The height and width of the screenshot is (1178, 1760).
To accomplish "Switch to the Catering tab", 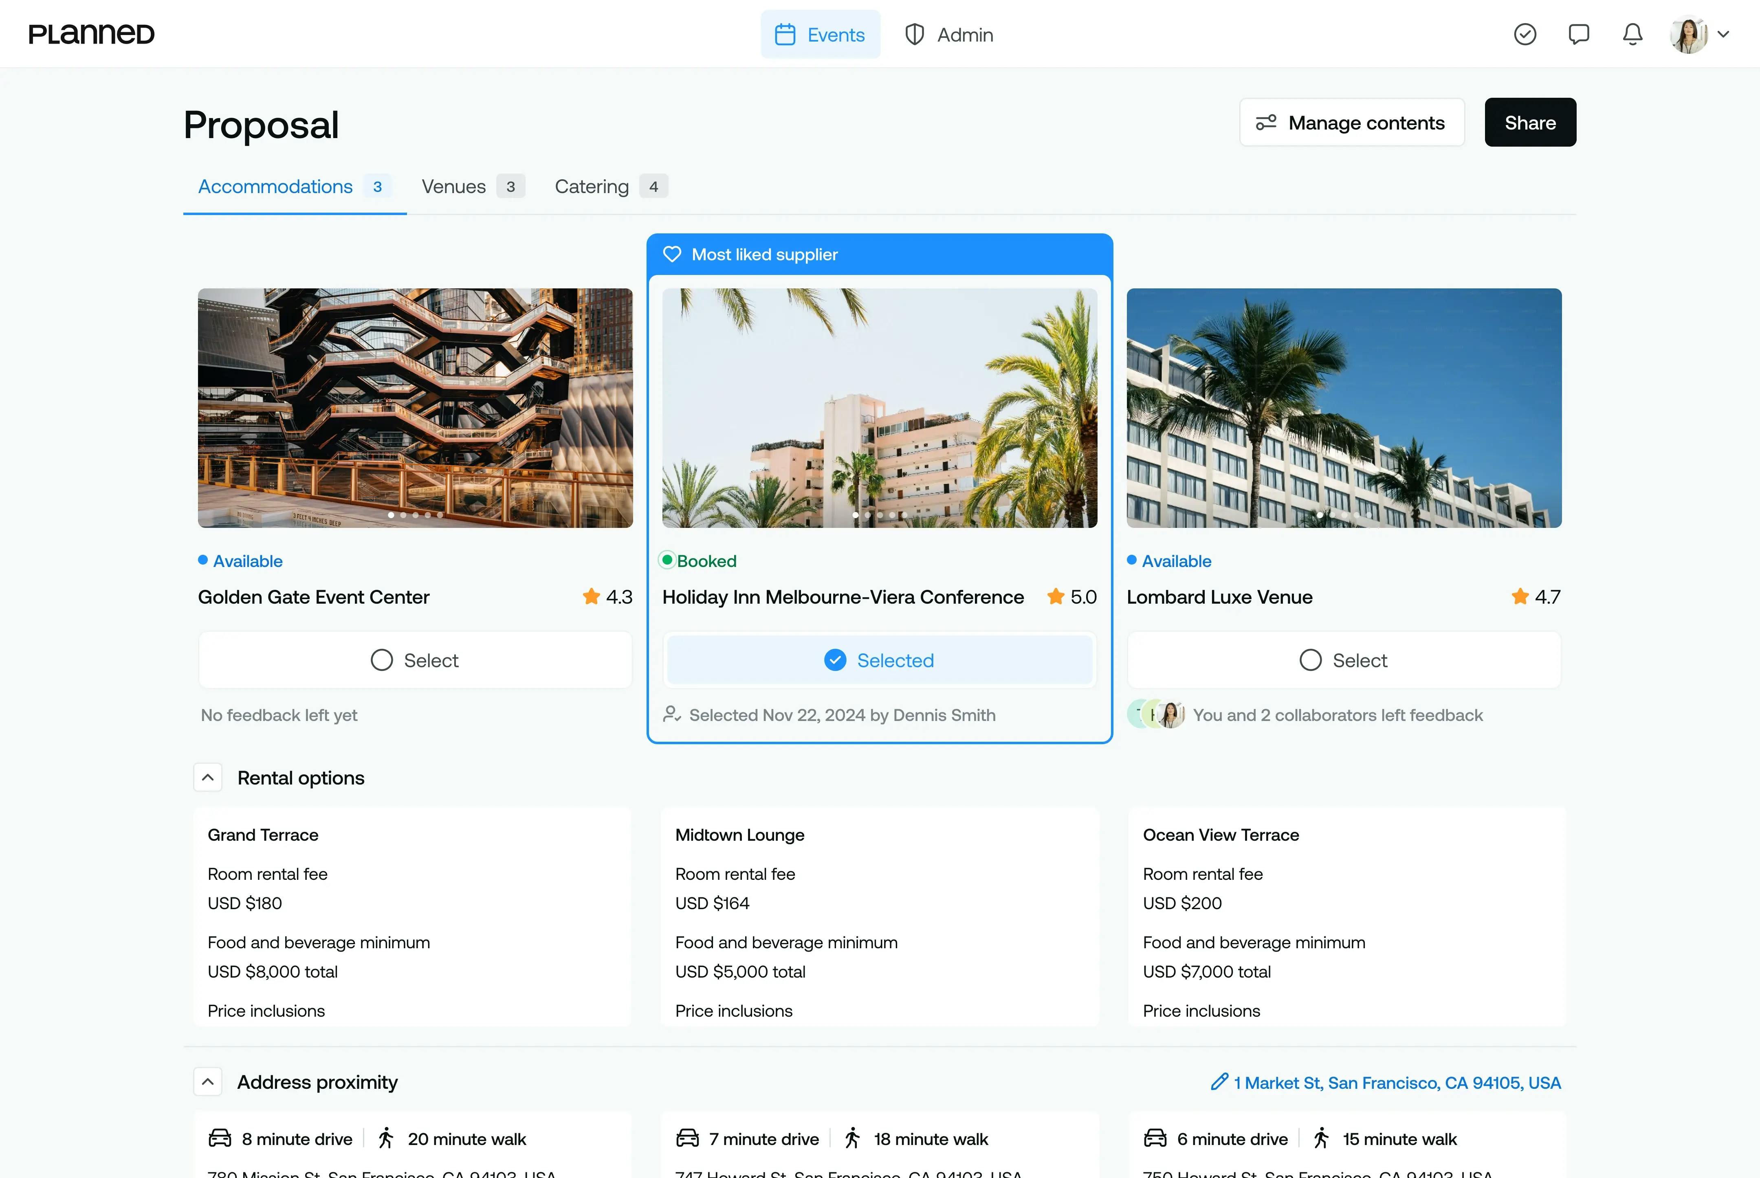I will (x=592, y=186).
